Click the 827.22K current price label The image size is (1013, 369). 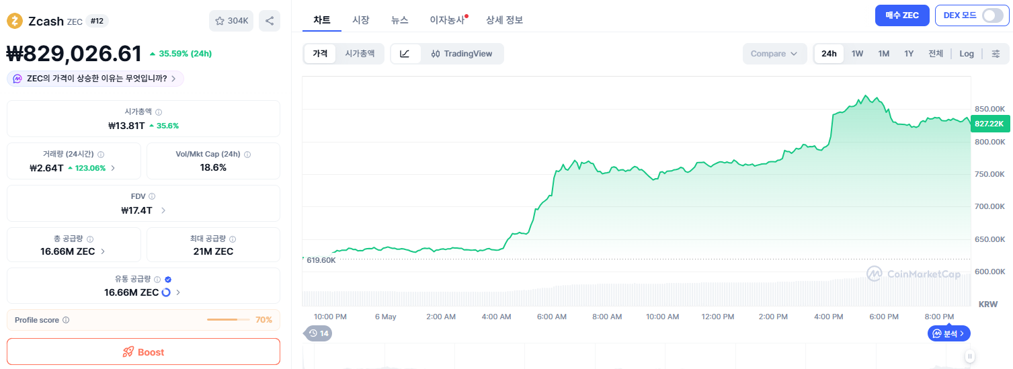click(989, 124)
